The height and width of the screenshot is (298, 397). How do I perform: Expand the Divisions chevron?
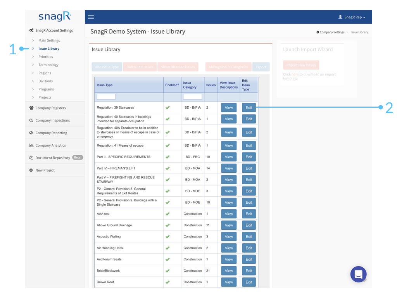pos(33,81)
